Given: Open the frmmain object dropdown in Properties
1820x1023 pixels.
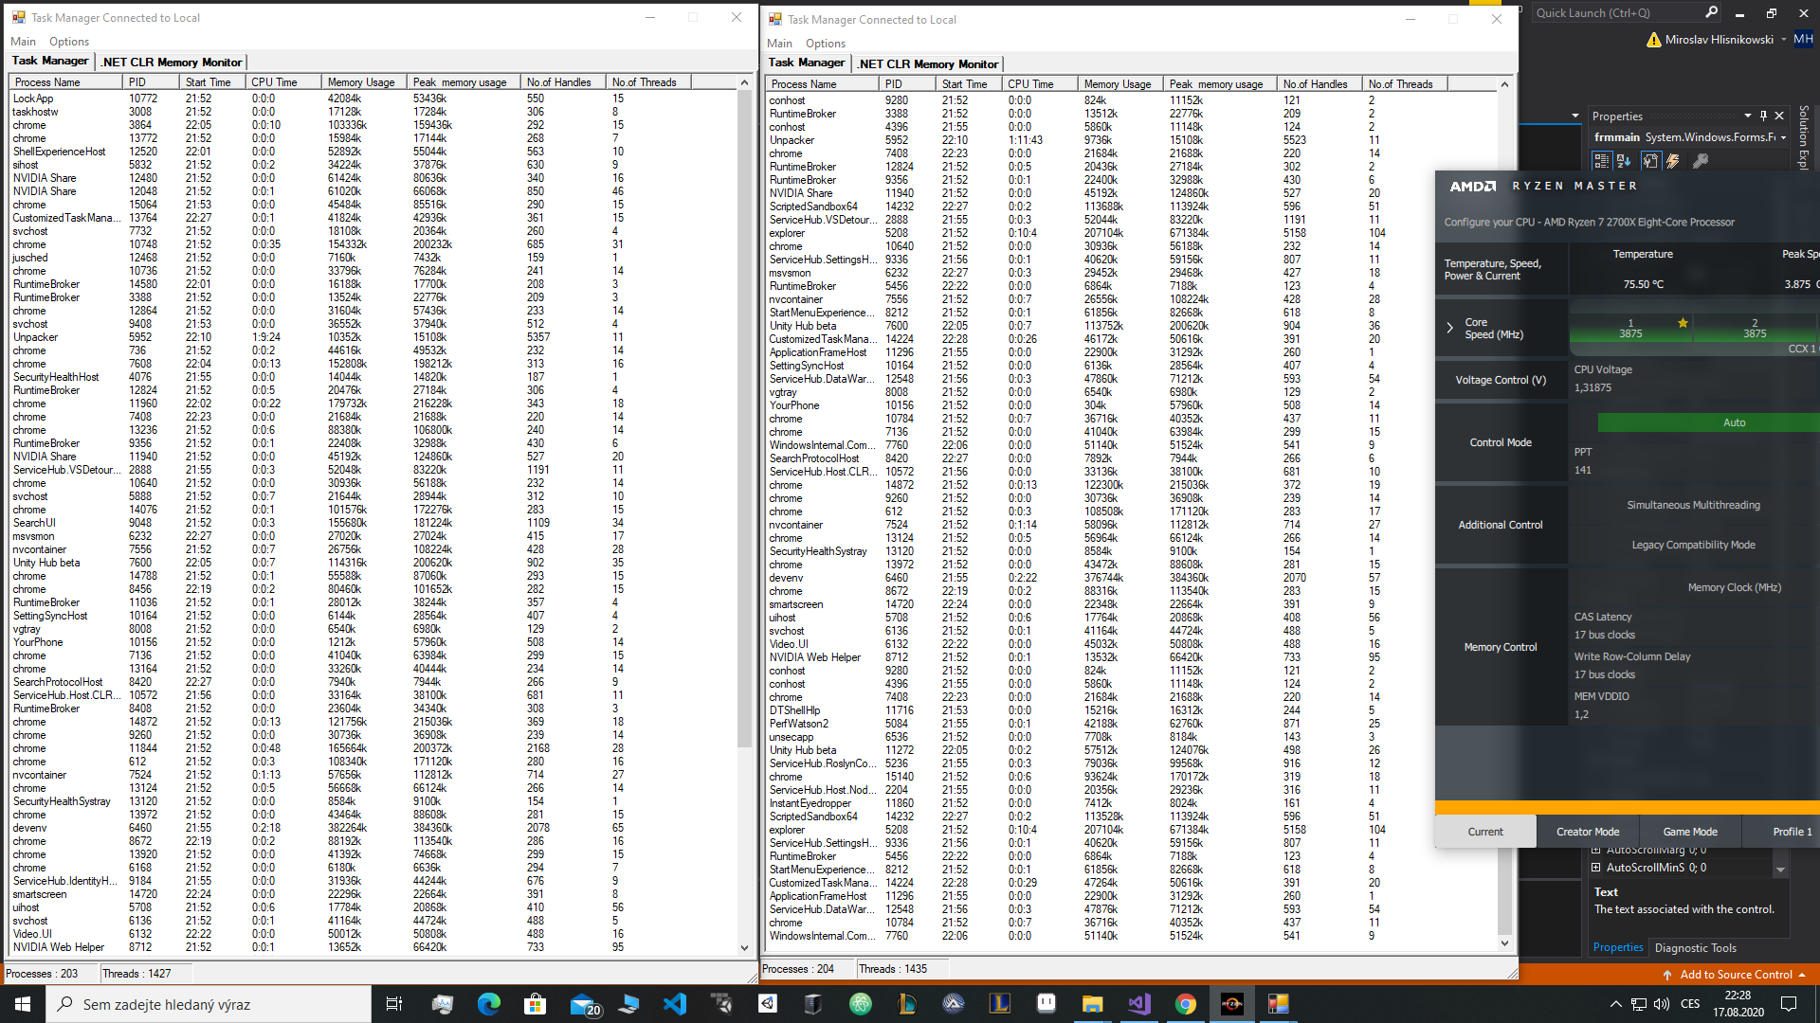Looking at the screenshot, I should (1783, 137).
